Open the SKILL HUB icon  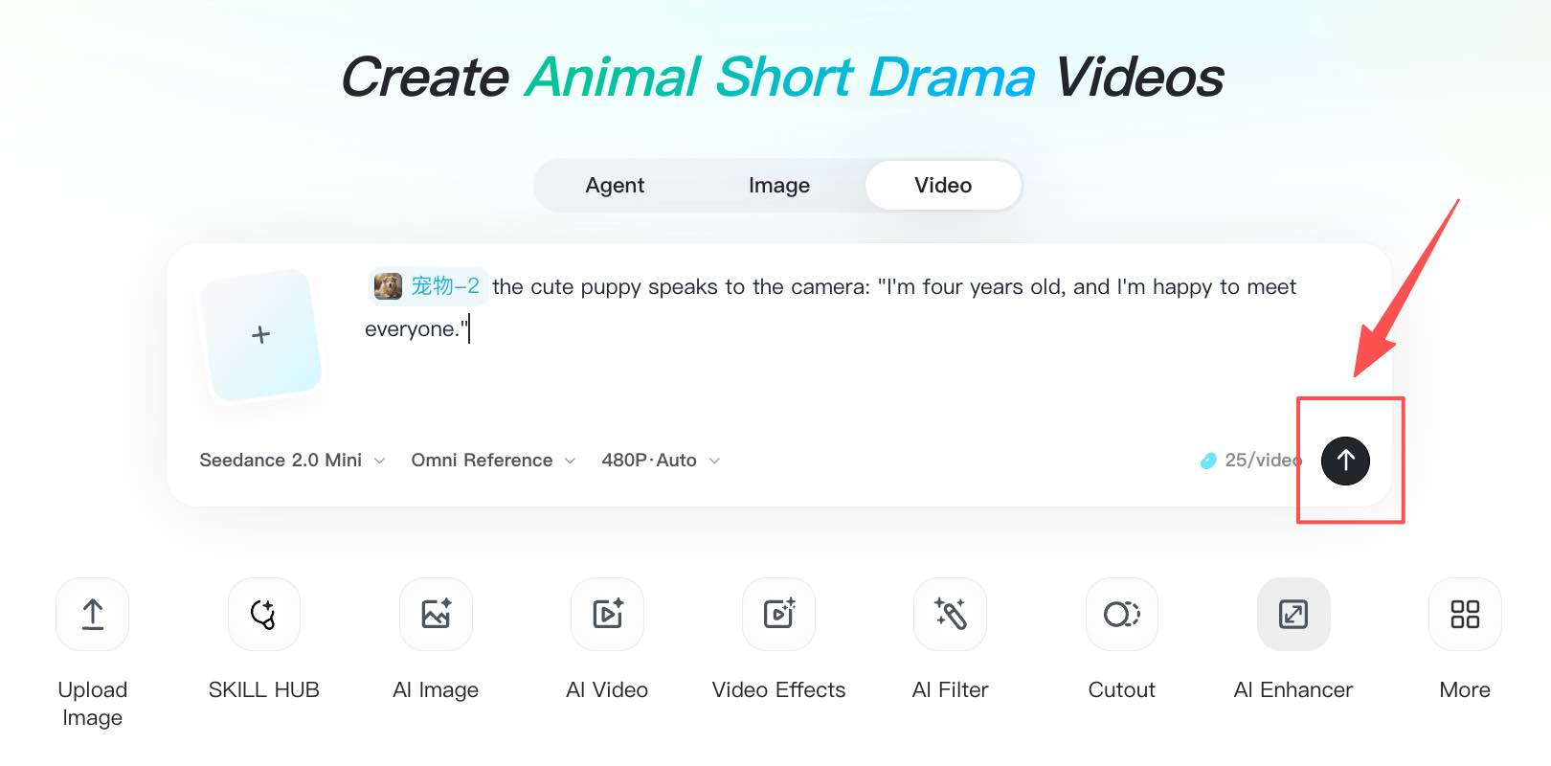(264, 614)
